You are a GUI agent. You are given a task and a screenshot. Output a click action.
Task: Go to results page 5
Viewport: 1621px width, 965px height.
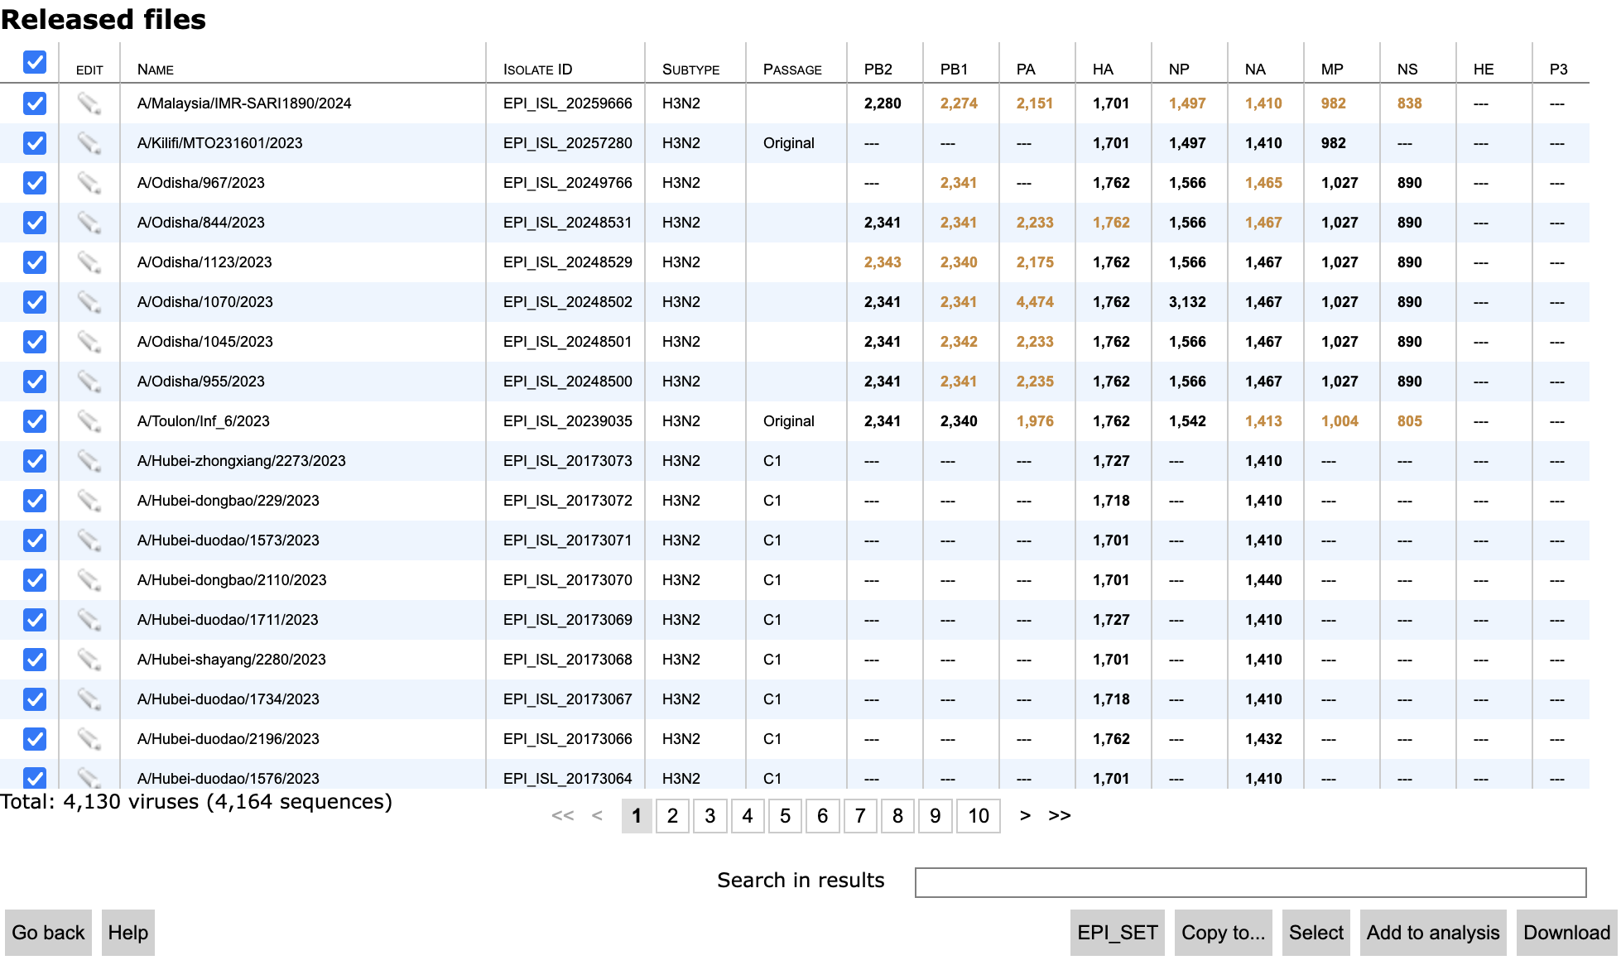click(785, 816)
